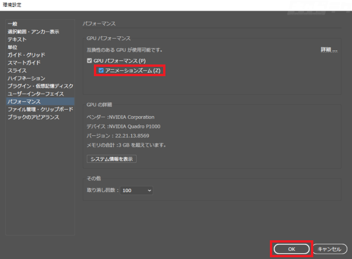Click the システム情報を表示 button
The width and height of the screenshot is (352, 259).
click(x=111, y=159)
